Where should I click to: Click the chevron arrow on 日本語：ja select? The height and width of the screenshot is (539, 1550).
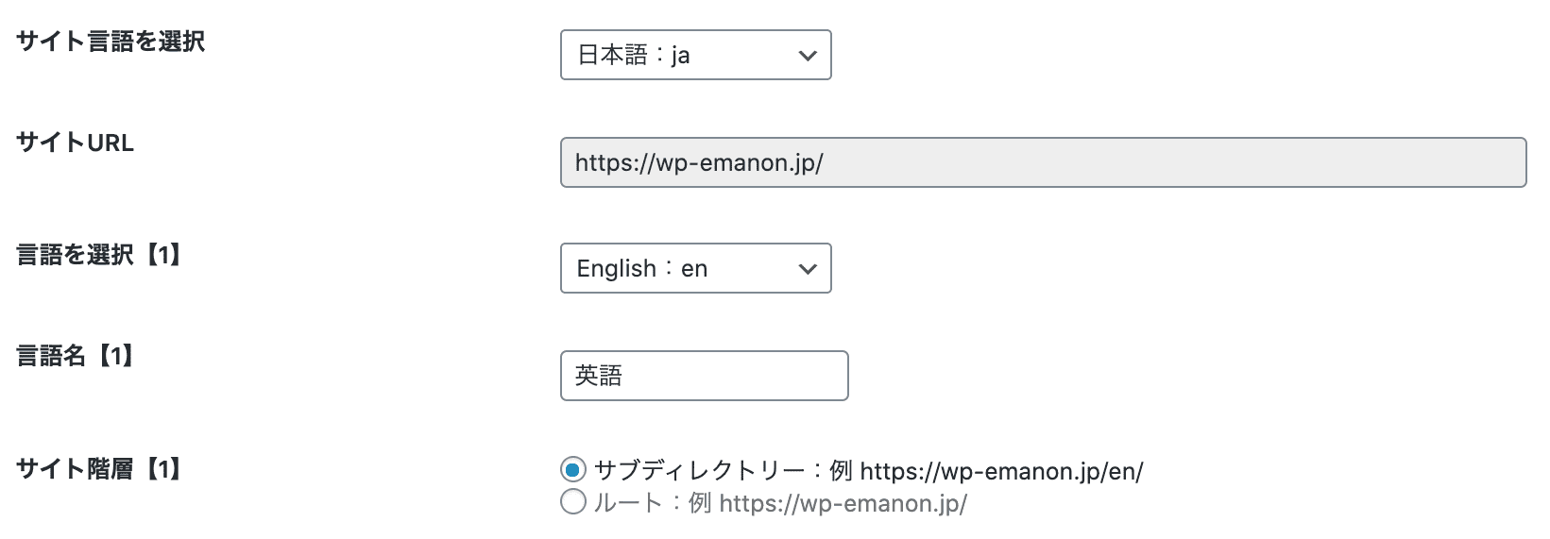click(x=807, y=56)
